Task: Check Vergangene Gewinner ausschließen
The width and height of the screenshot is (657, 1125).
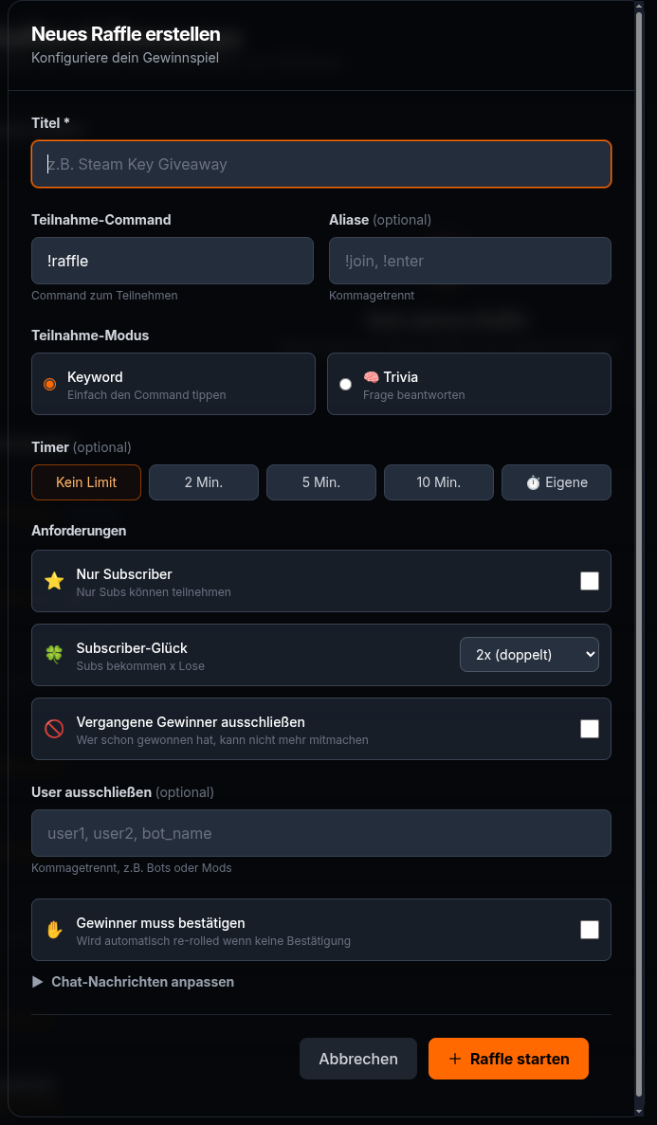Action: click(x=590, y=729)
